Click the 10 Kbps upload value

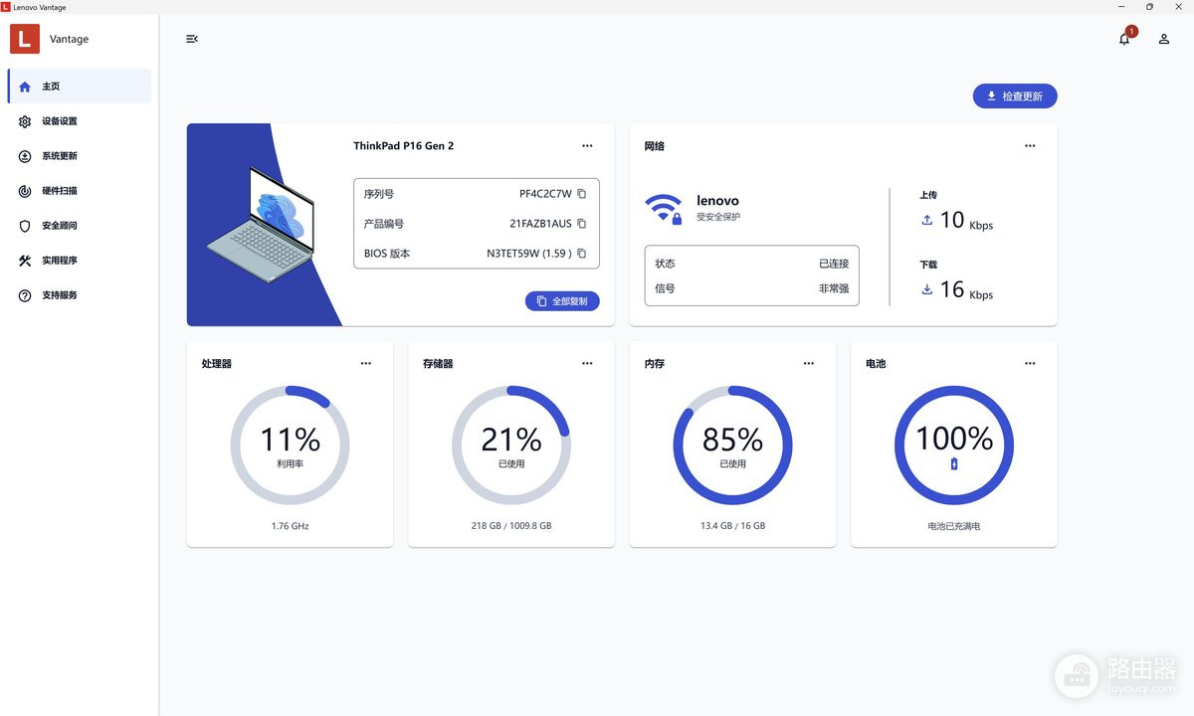click(966, 221)
